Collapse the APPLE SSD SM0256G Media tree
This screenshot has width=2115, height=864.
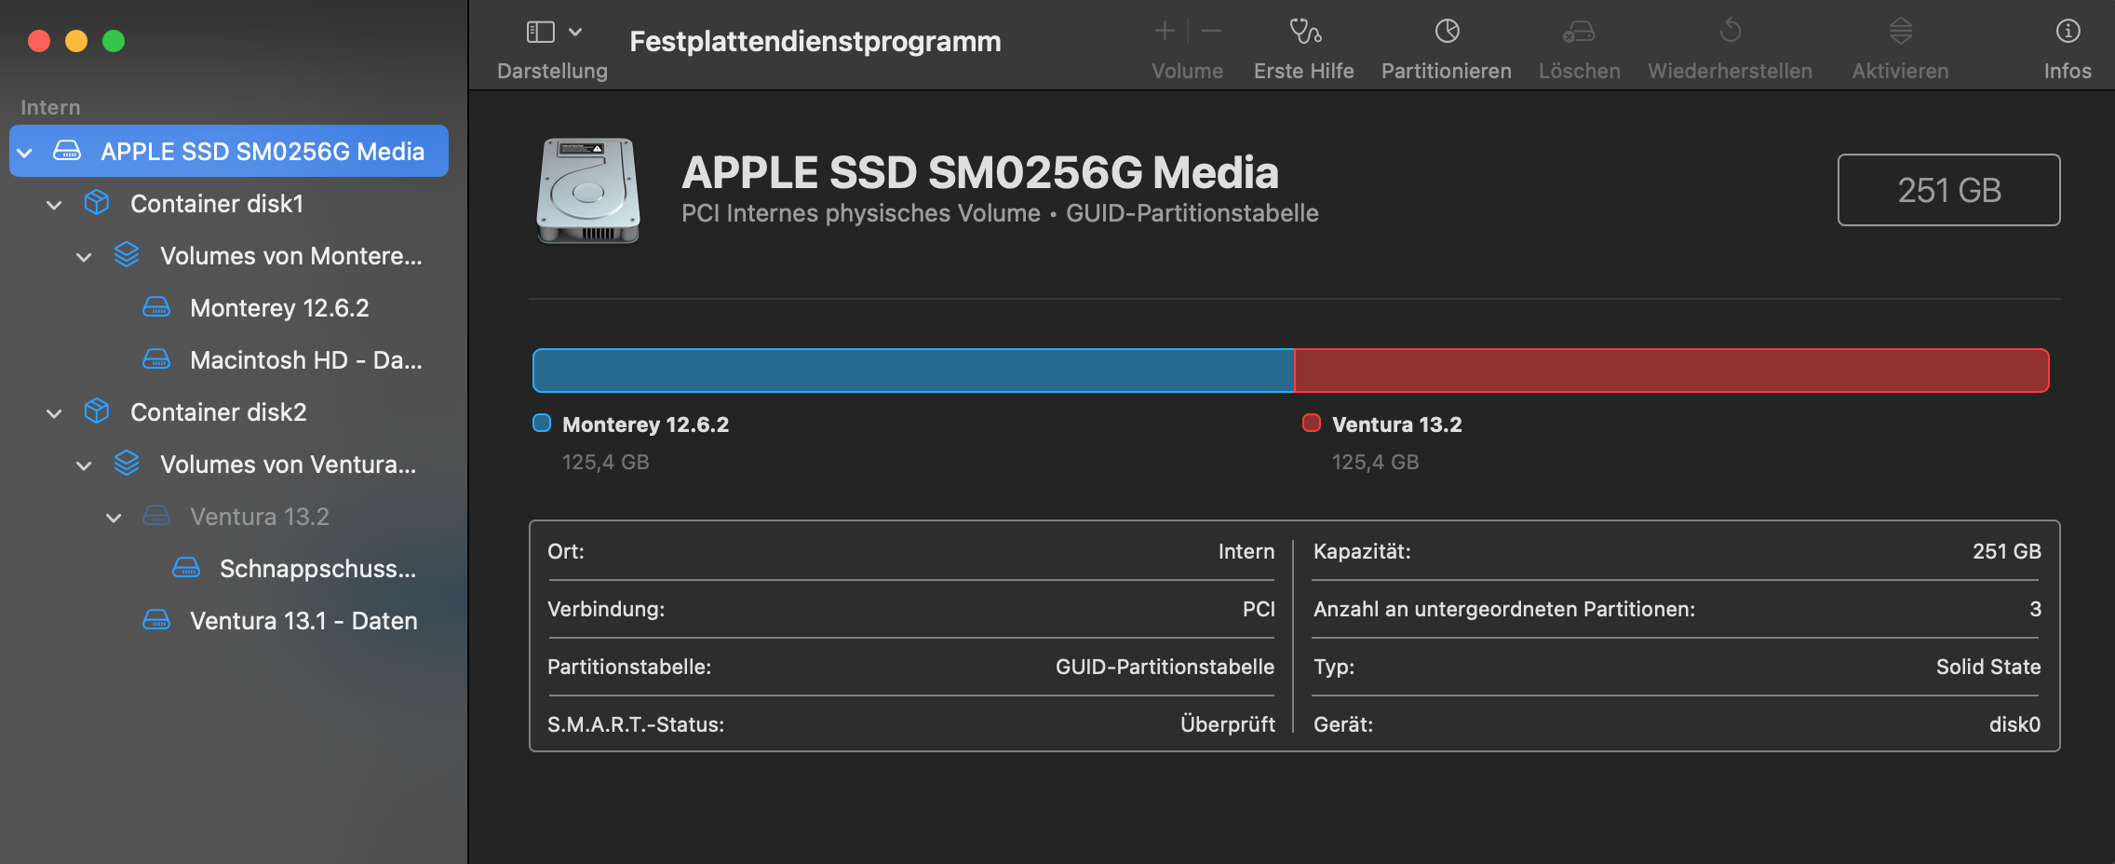coord(25,152)
